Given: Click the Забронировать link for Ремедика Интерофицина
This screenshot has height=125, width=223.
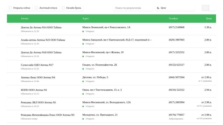Looking at the screenshot, I should (x=176, y=119).
